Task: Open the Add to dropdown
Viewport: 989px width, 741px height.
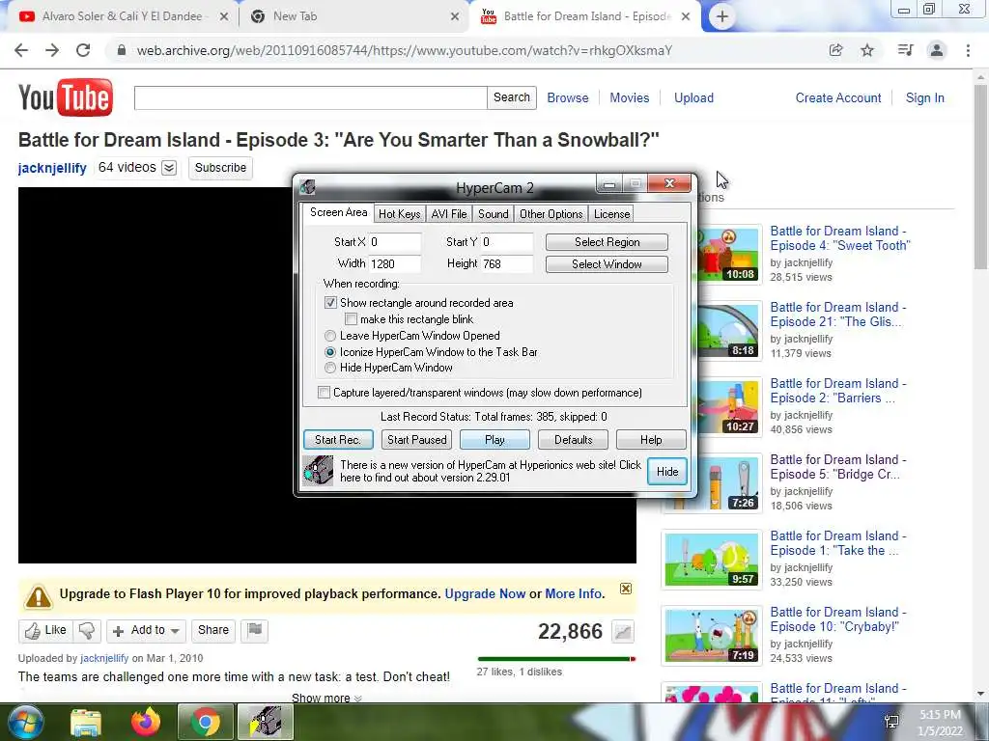Action: click(x=147, y=630)
